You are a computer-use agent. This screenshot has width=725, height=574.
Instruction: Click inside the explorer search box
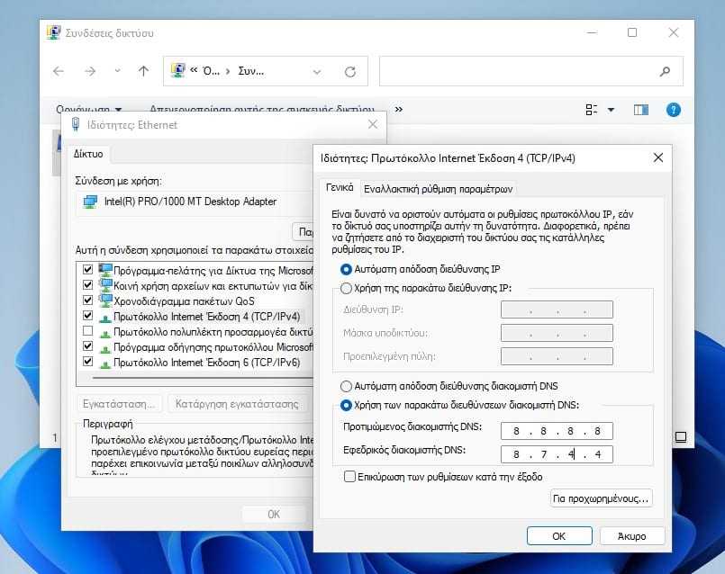click(x=530, y=71)
